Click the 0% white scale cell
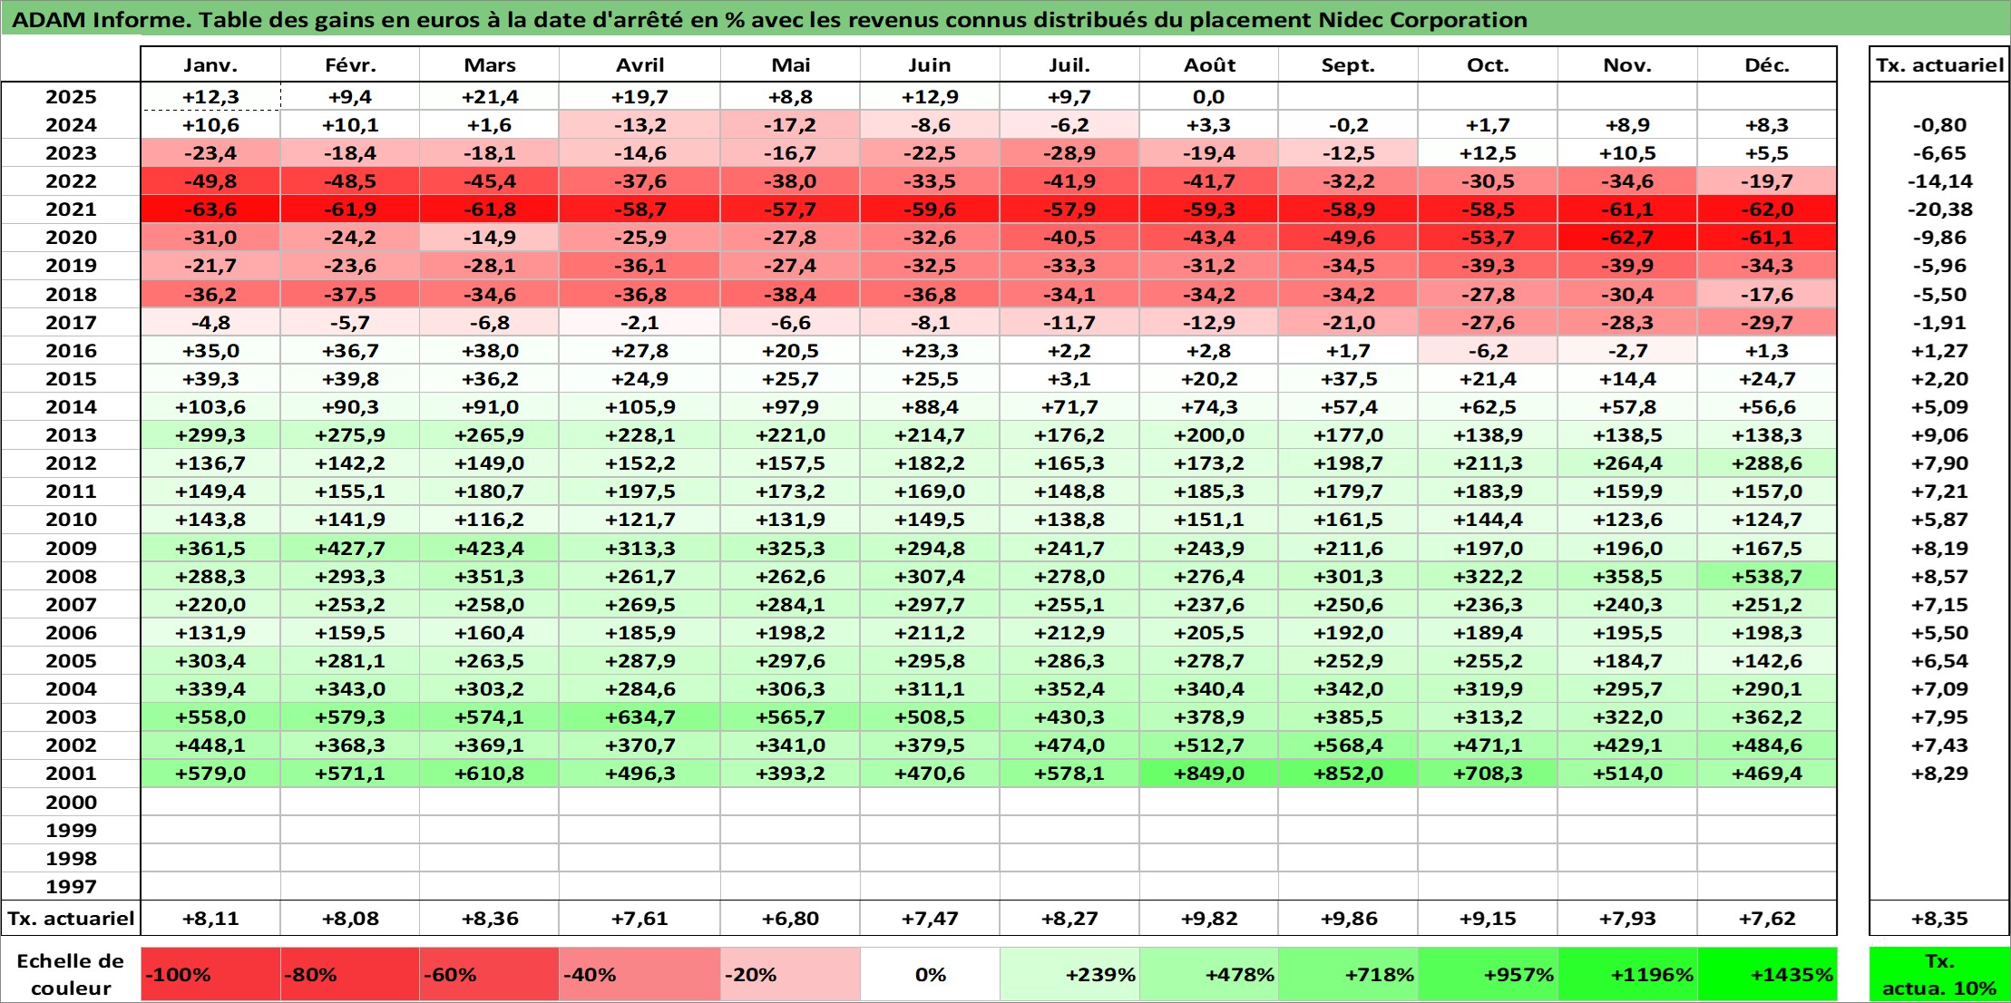 930,975
